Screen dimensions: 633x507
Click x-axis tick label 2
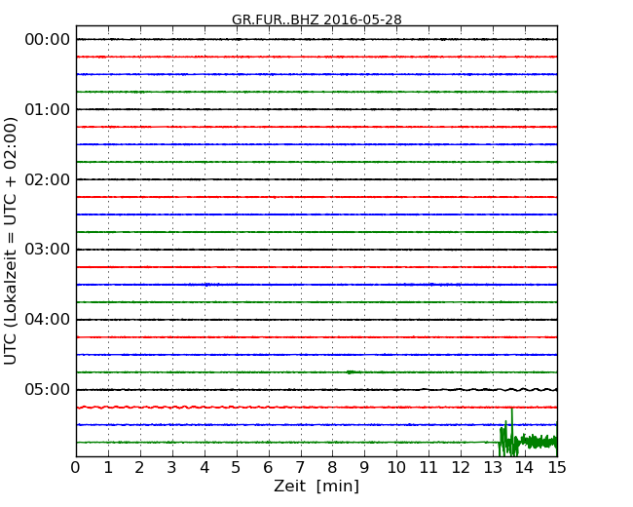139,468
